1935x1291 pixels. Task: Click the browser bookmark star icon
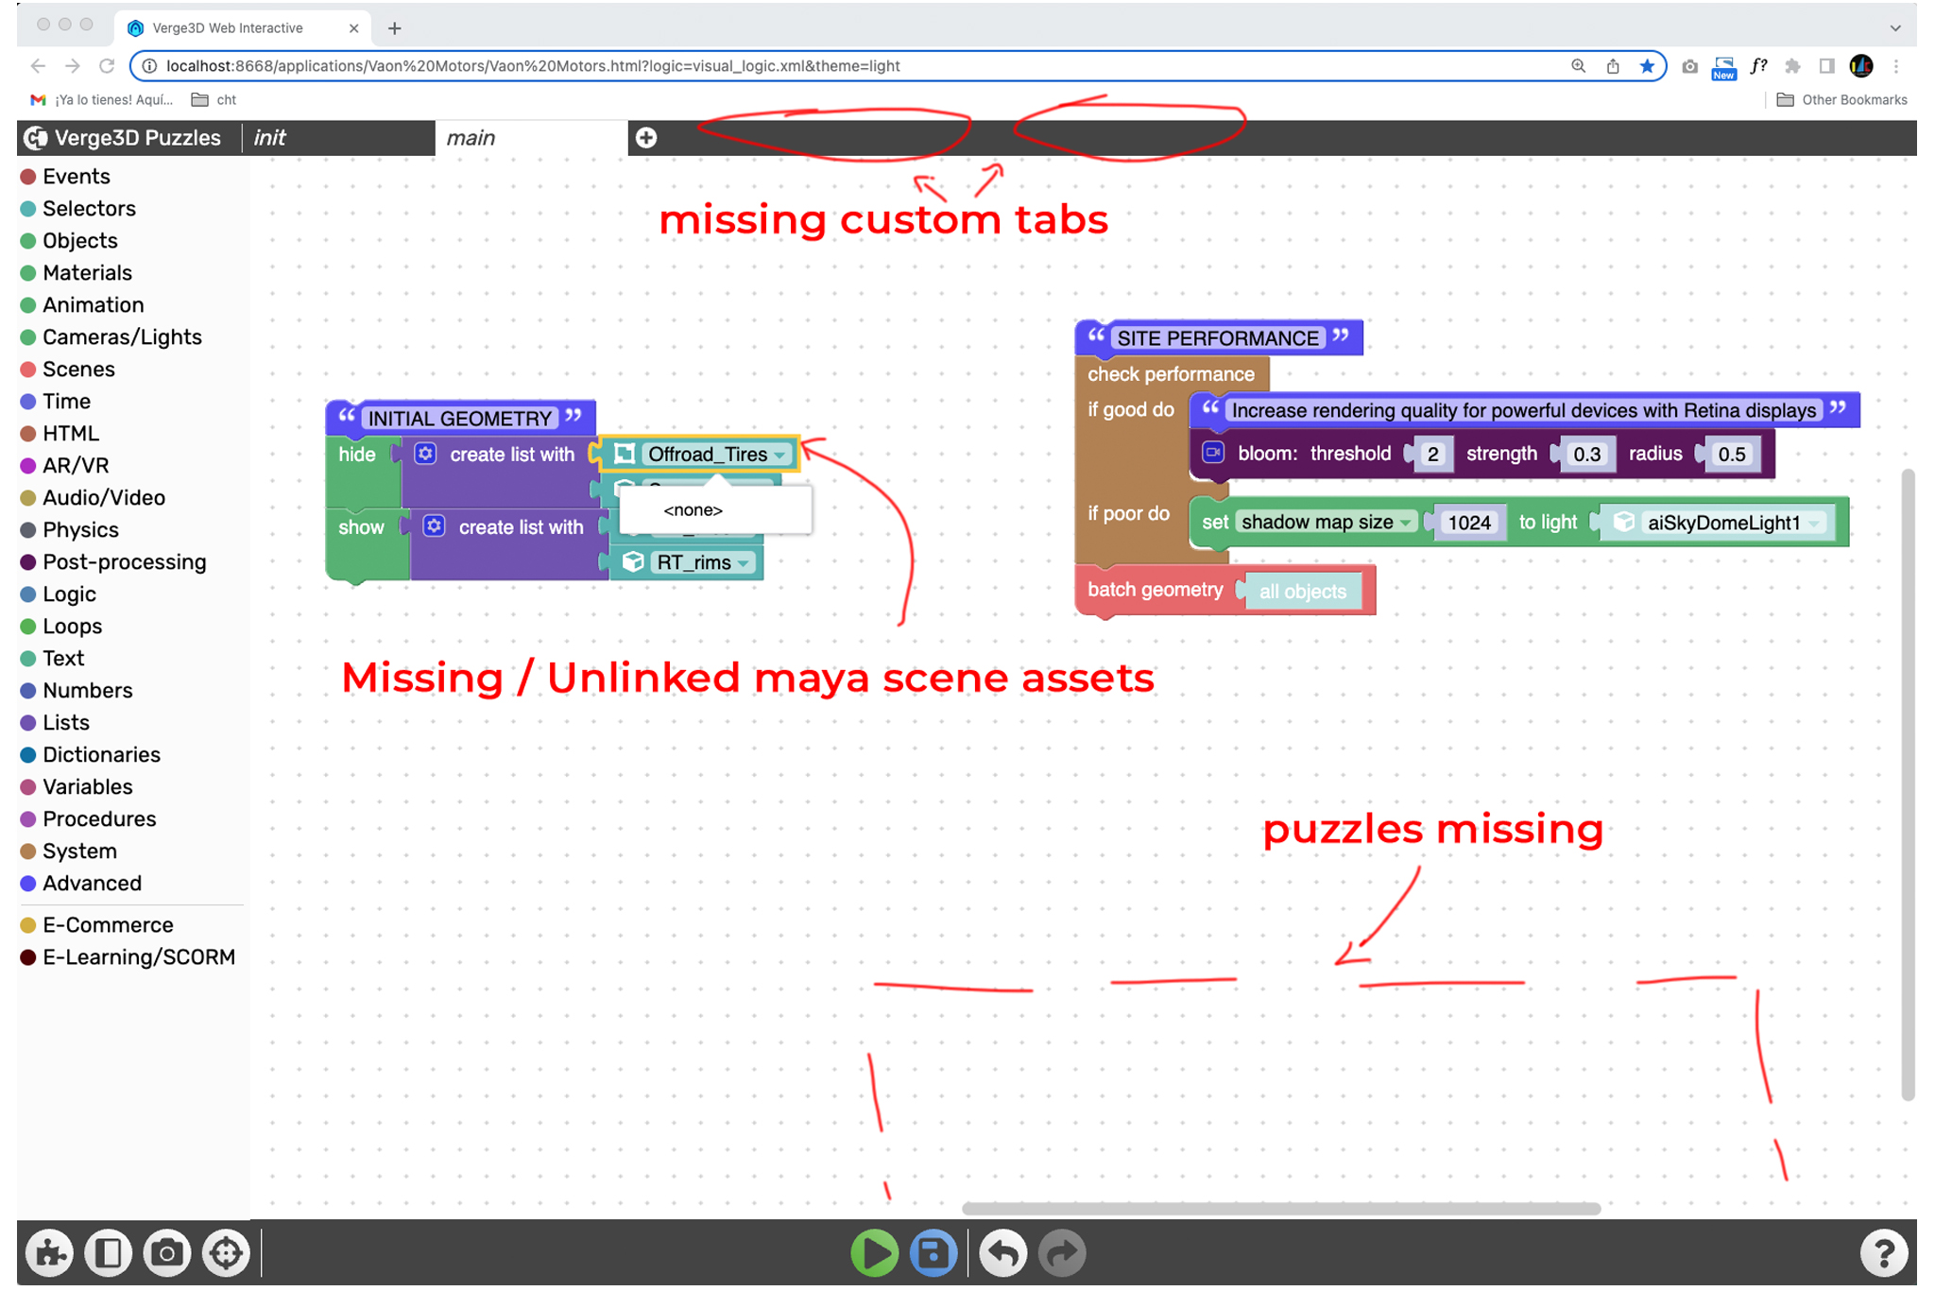coord(1647,66)
